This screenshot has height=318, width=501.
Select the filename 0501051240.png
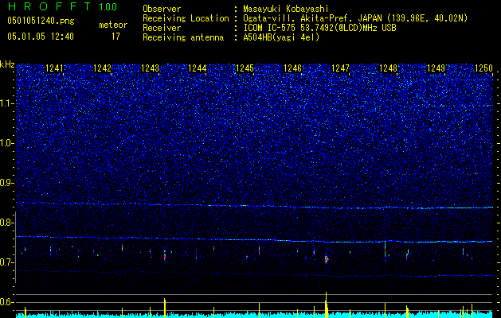[x=41, y=21]
